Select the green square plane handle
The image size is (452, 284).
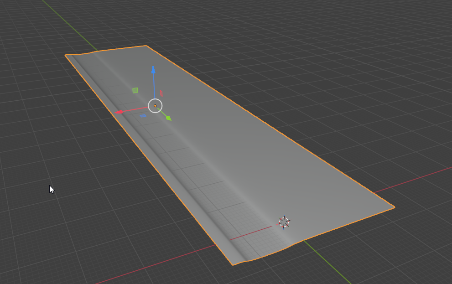pyautogui.click(x=135, y=90)
